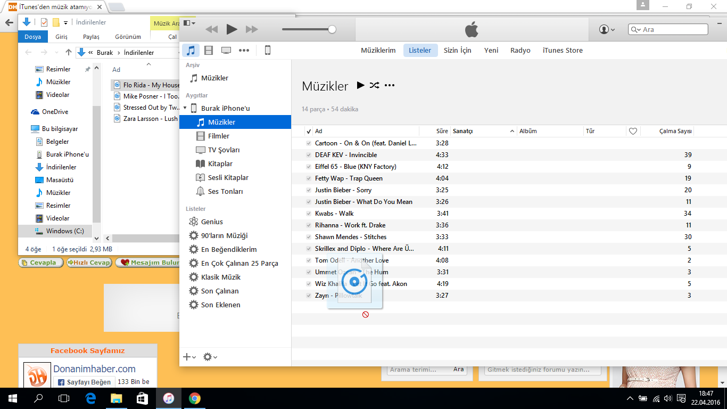The width and height of the screenshot is (727, 409).
Task: Switch to the music library icon
Action: coord(191,51)
